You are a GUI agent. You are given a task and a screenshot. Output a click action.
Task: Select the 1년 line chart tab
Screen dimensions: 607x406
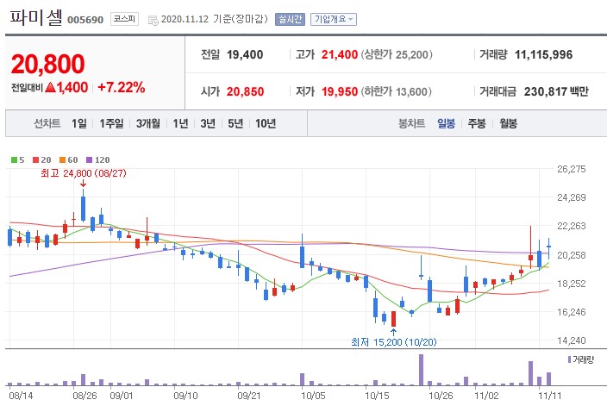coord(180,123)
